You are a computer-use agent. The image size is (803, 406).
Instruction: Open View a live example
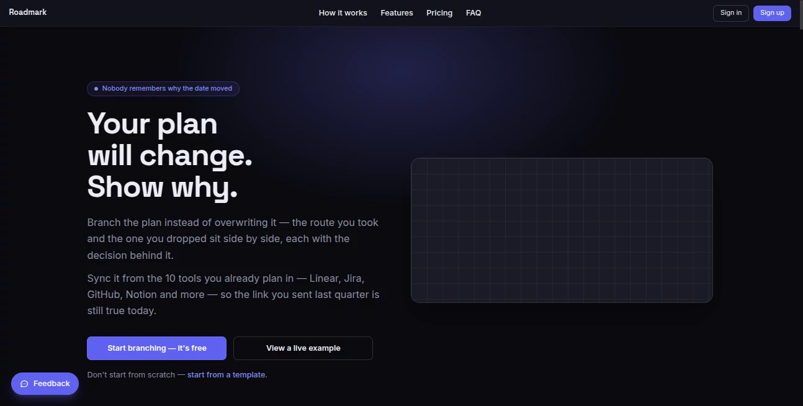click(303, 348)
